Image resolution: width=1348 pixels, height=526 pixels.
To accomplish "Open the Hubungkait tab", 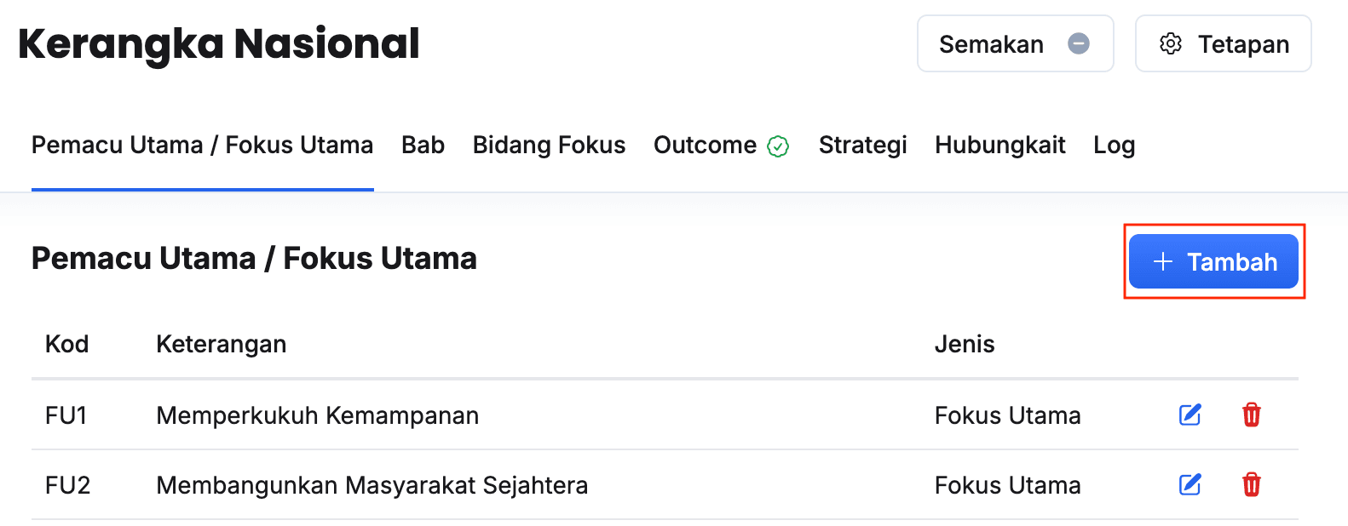I will [x=999, y=146].
